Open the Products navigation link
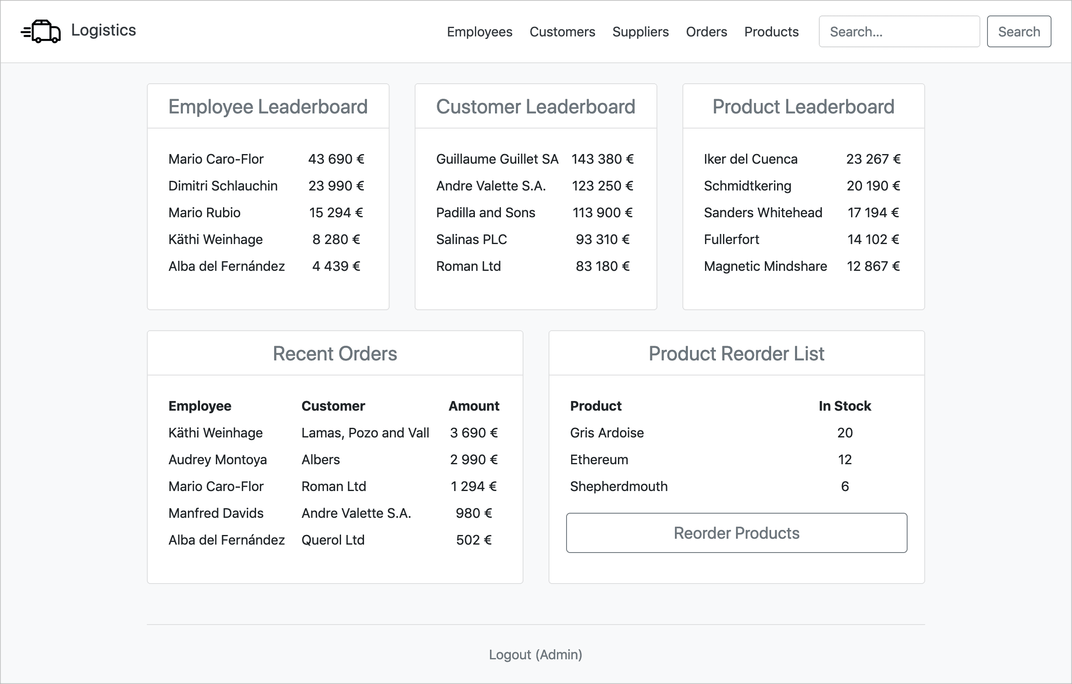The width and height of the screenshot is (1072, 684). (771, 32)
